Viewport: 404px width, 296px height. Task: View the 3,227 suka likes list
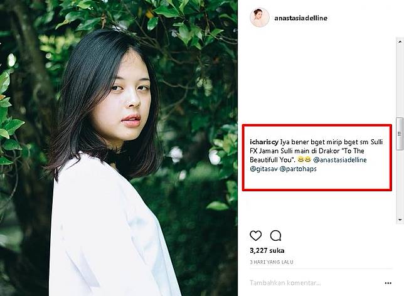pyautogui.click(x=267, y=251)
